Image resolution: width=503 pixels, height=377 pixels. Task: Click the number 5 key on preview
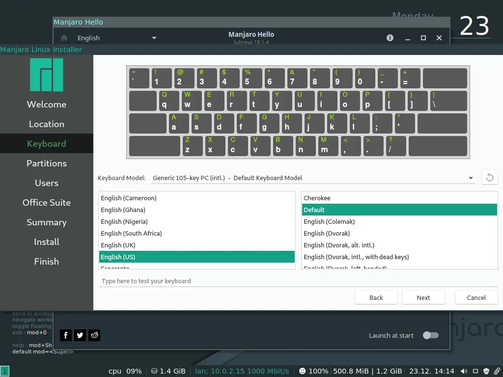(252, 78)
